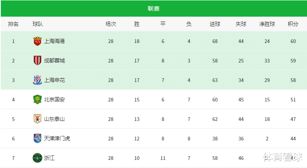Click the 进球 goals scored header
The height and width of the screenshot is (168, 307).
click(x=215, y=24)
